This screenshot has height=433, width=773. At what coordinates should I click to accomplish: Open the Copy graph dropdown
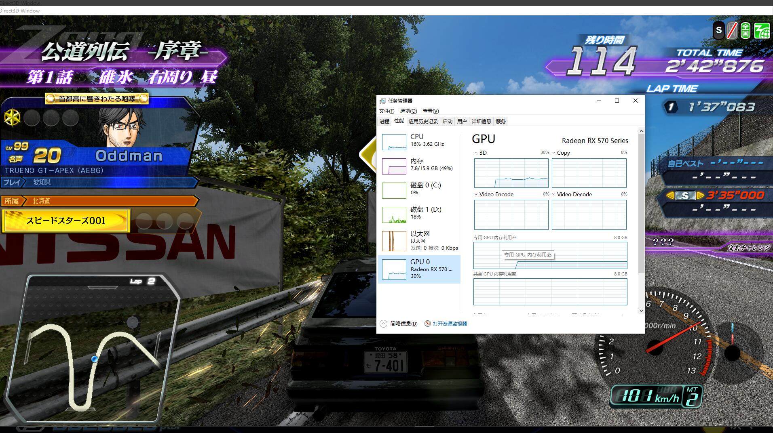553,153
